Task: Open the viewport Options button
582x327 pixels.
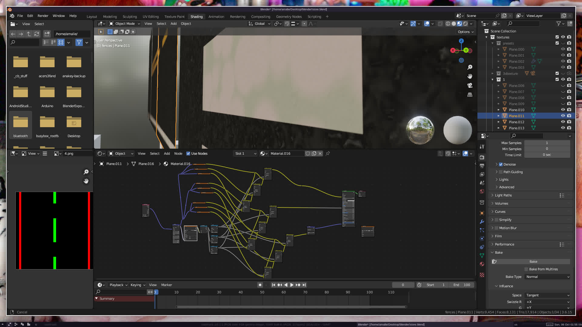Action: [466, 32]
